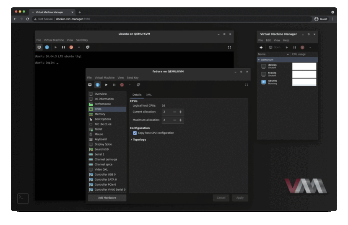Open View menu in Virtual Machine Manager
This screenshot has height=225, width=348.
coord(277,40)
